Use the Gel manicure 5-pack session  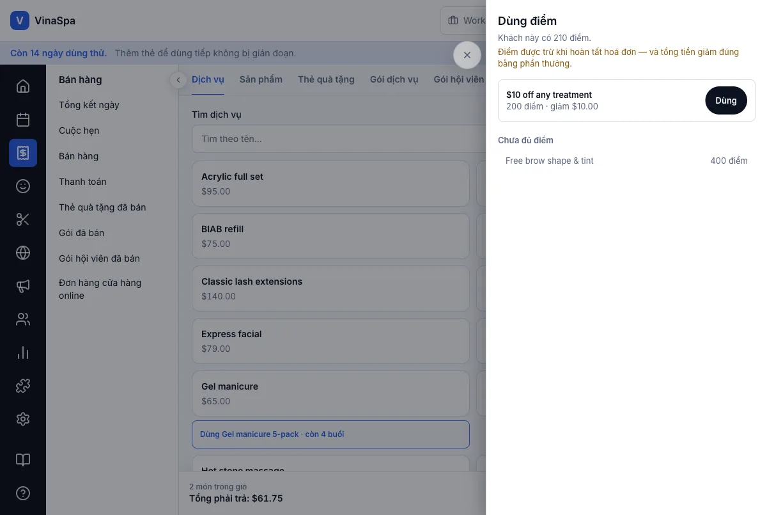coord(330,434)
